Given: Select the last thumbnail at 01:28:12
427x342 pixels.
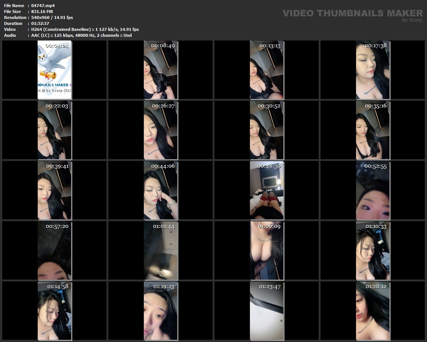Looking at the screenshot, I should pos(373,311).
